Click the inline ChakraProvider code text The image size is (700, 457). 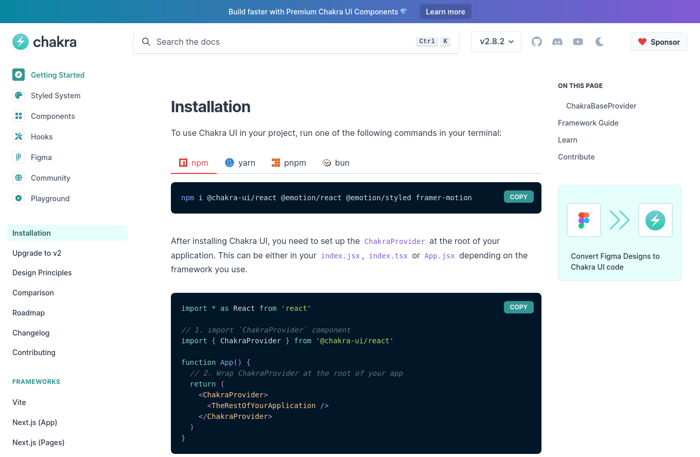pyautogui.click(x=395, y=241)
